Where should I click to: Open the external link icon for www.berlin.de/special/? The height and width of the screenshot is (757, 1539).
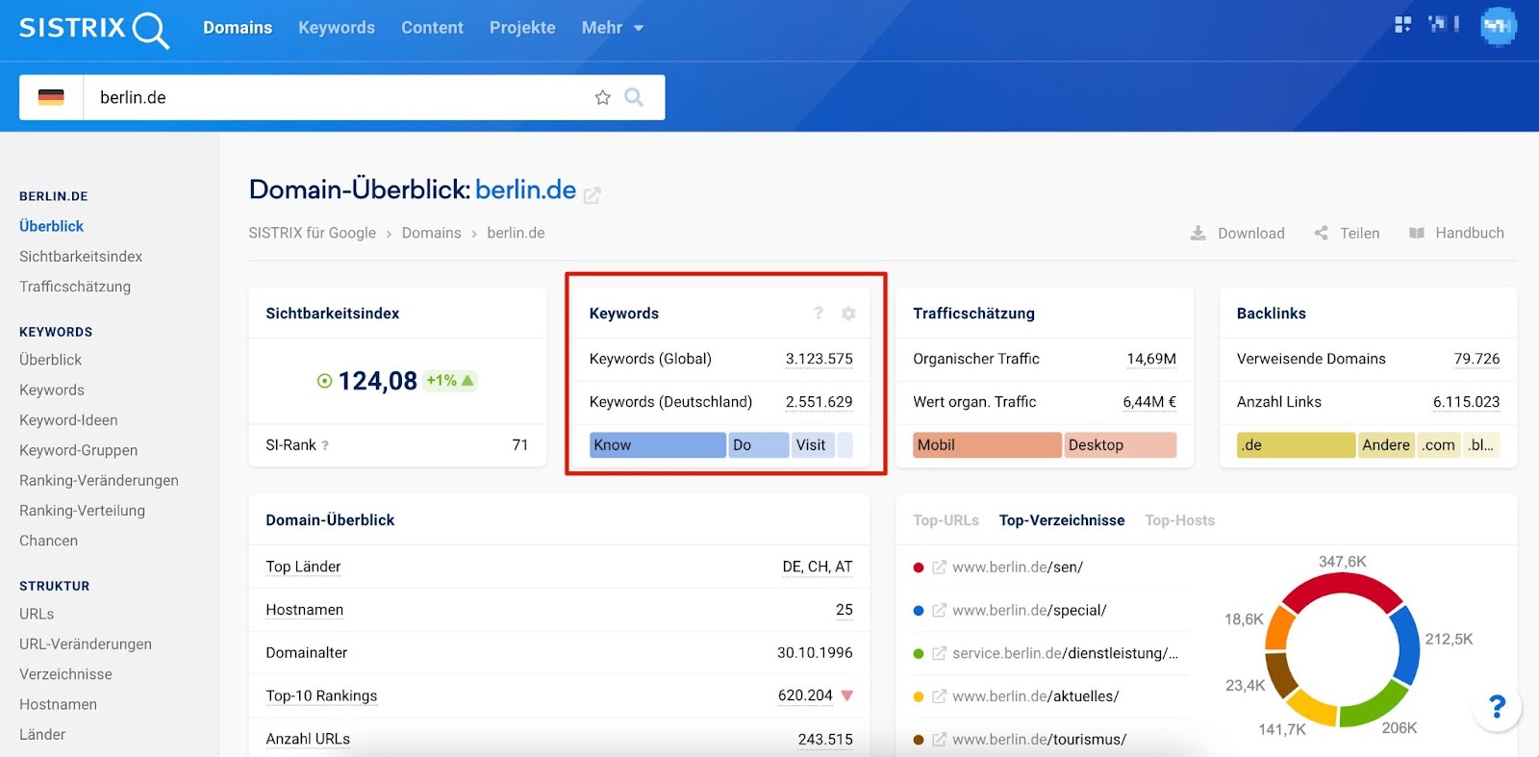940,611
